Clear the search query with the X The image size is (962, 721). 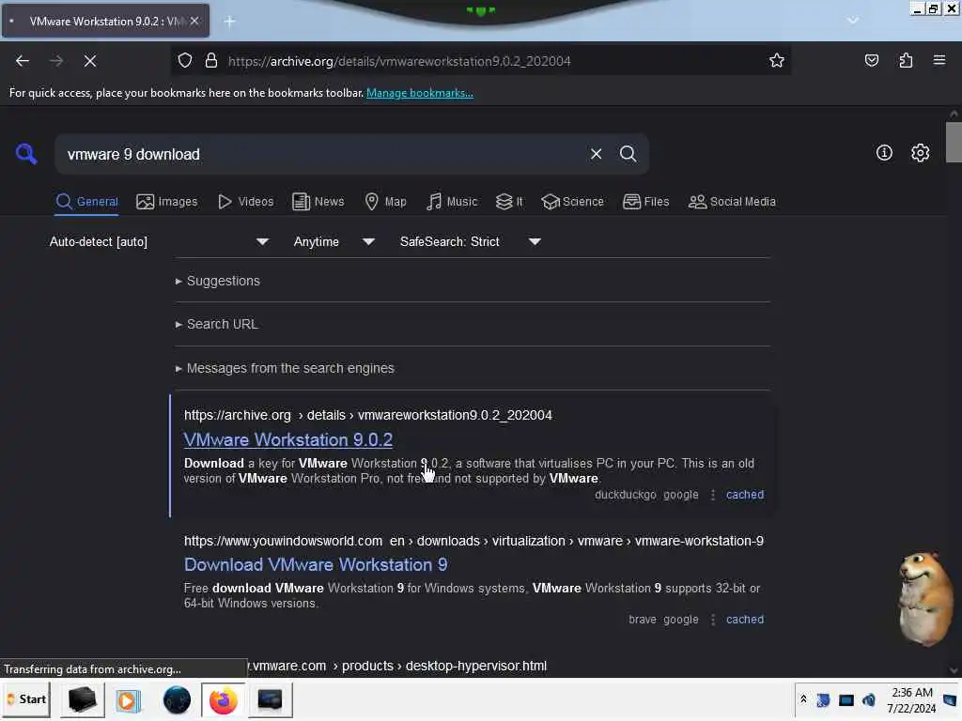click(596, 154)
